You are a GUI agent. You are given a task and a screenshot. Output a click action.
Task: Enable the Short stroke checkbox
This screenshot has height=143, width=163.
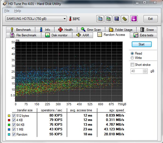pos(132,64)
